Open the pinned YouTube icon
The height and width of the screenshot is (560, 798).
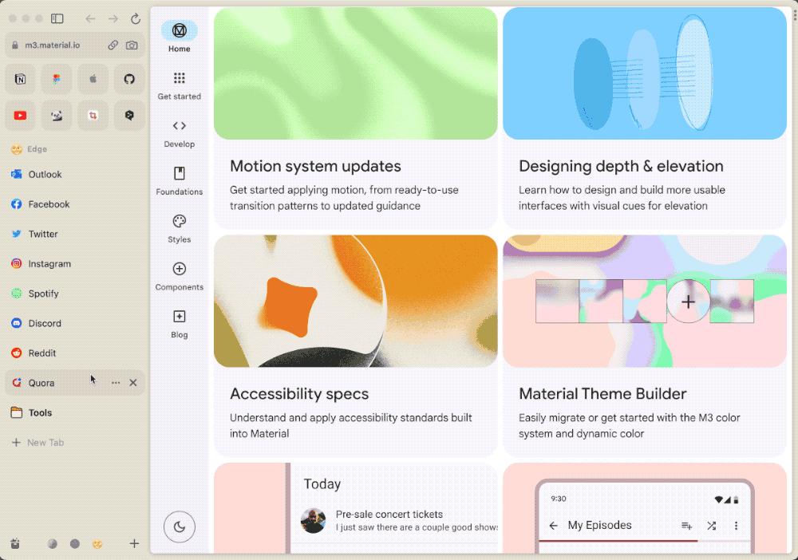point(21,116)
